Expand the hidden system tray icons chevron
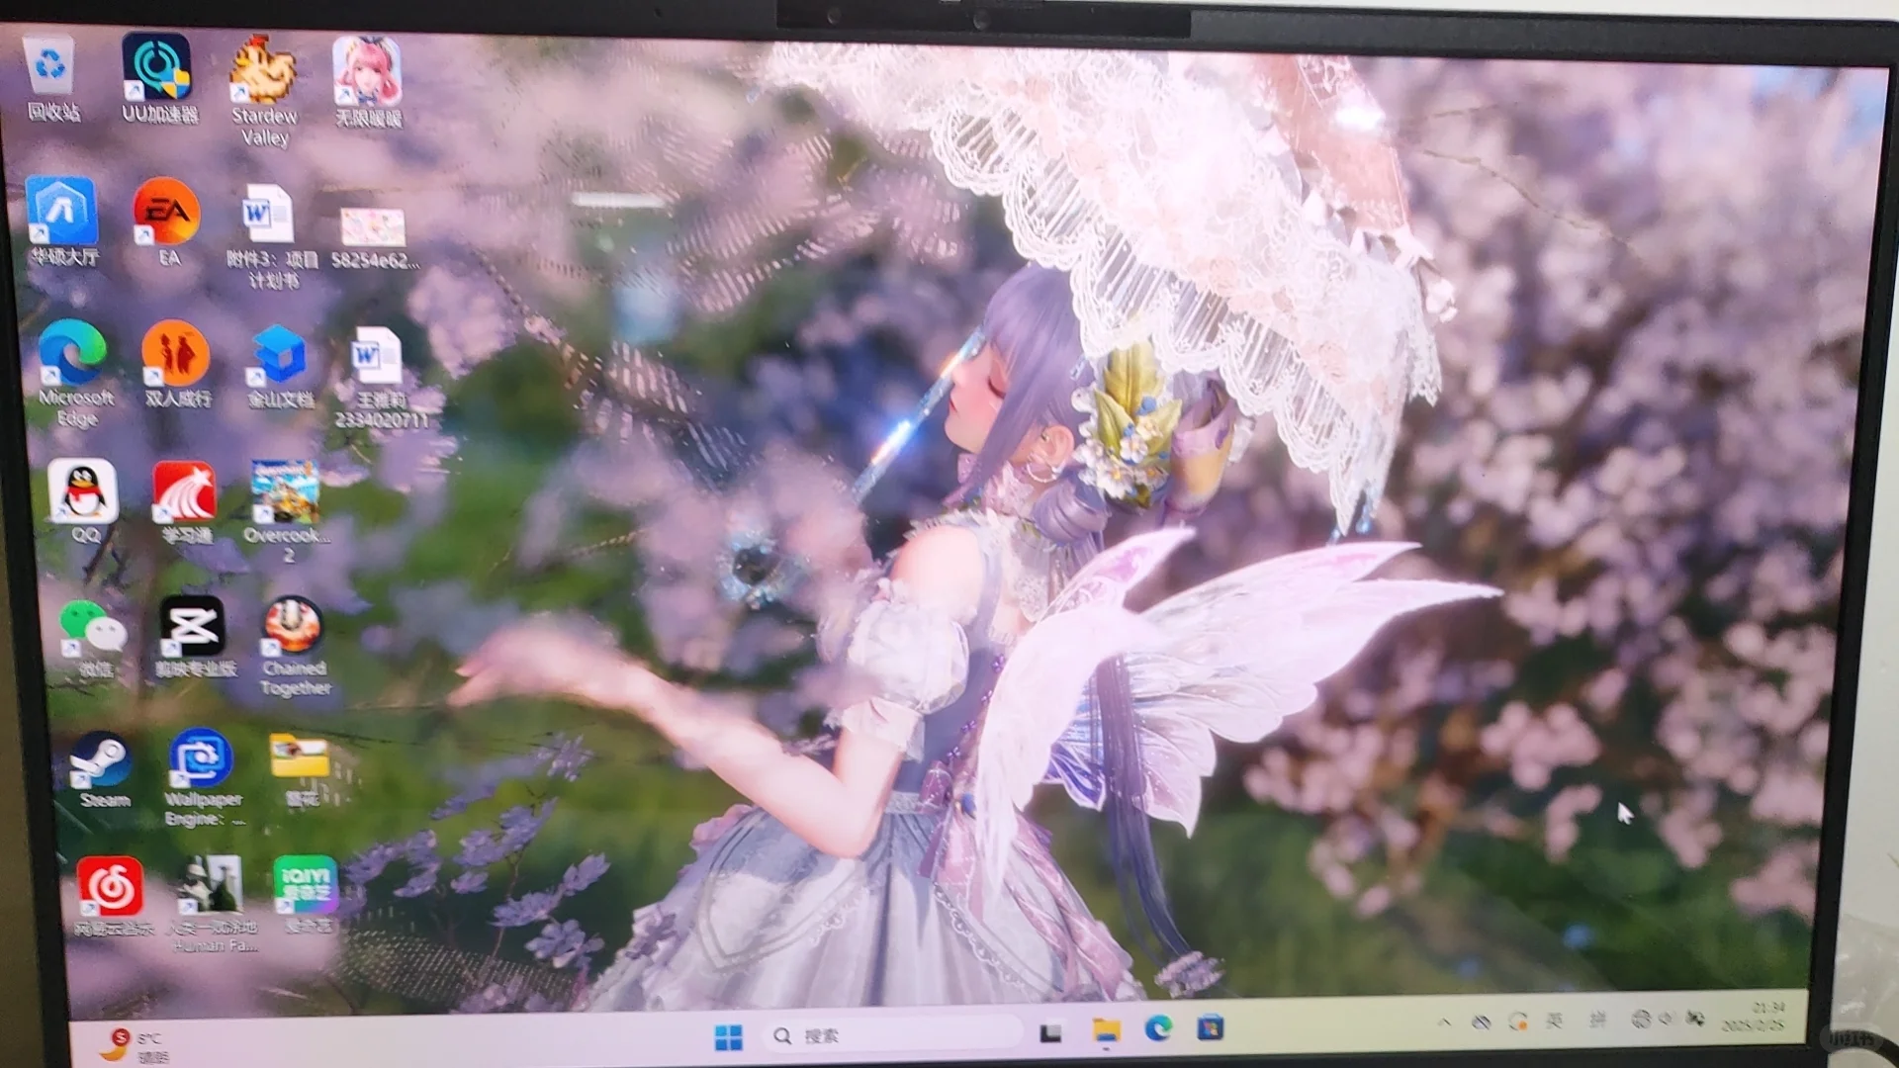1899x1068 pixels. (1444, 1023)
